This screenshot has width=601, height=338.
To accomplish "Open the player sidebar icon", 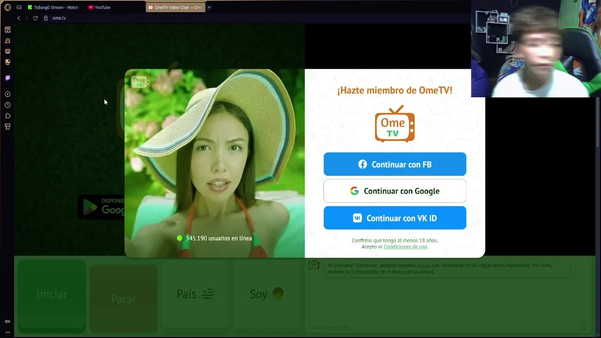I will (x=8, y=94).
